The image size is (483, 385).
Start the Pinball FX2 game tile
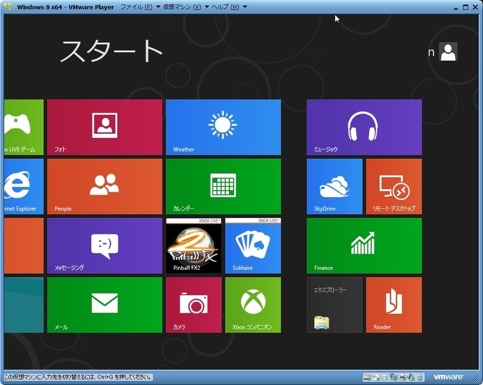[x=194, y=246]
